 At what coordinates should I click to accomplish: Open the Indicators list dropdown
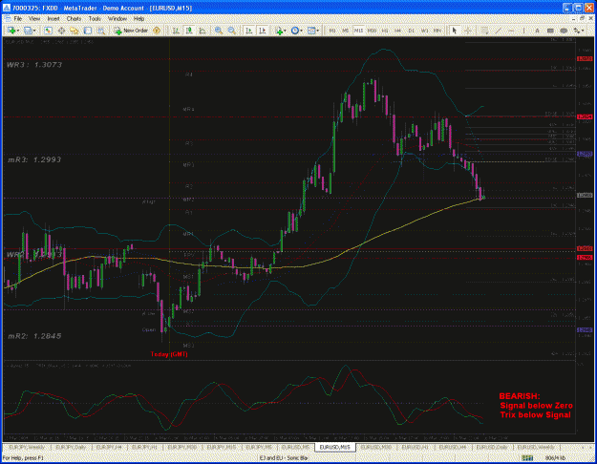pyautogui.click(x=280, y=31)
